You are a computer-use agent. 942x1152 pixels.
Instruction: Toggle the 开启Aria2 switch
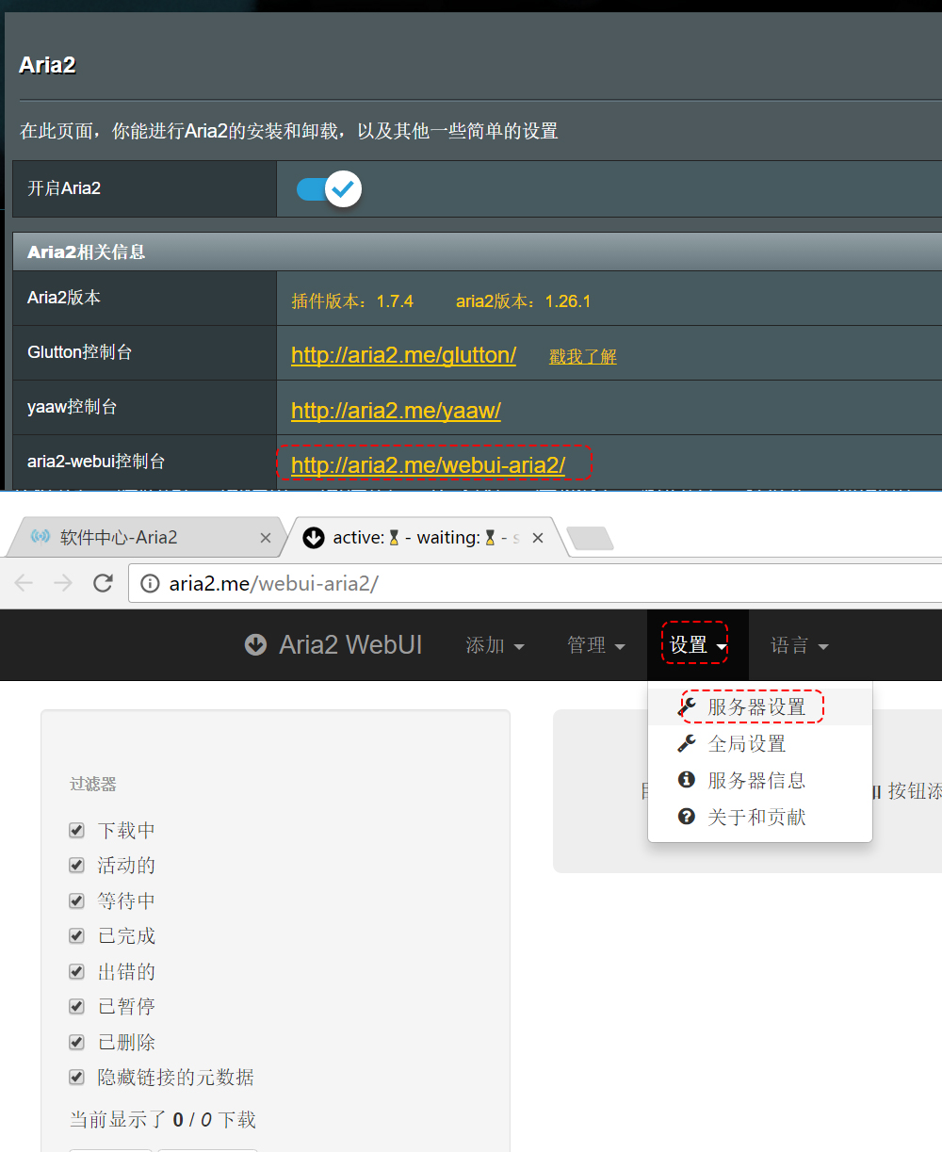click(x=325, y=188)
